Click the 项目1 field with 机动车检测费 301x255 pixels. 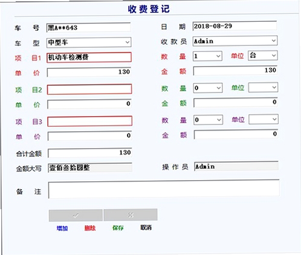pyautogui.click(x=89, y=57)
